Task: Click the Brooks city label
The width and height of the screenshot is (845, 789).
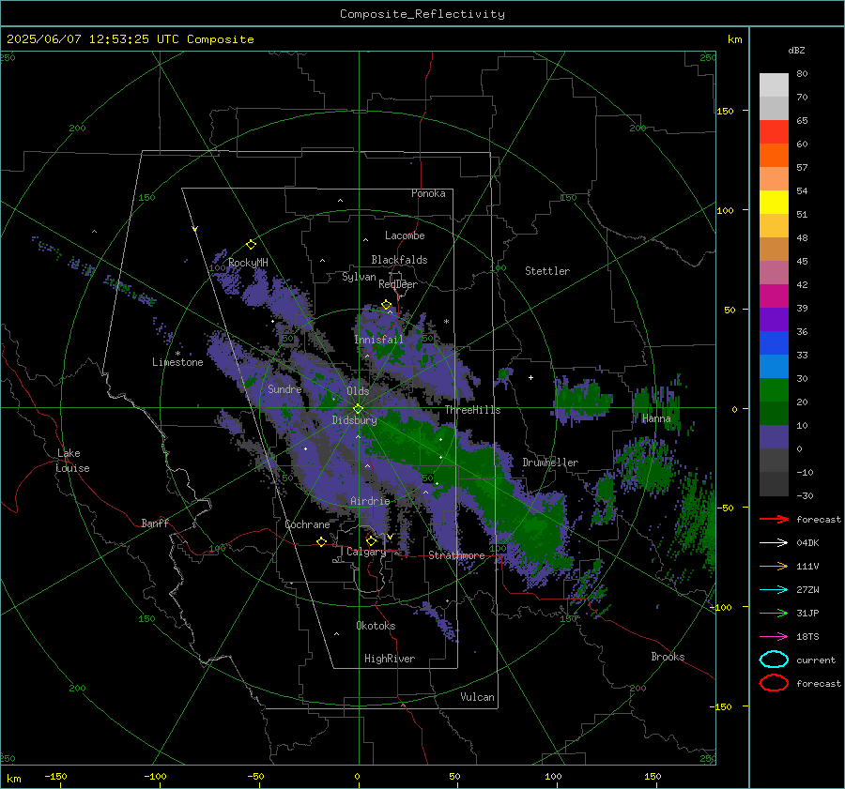Action: click(x=668, y=657)
